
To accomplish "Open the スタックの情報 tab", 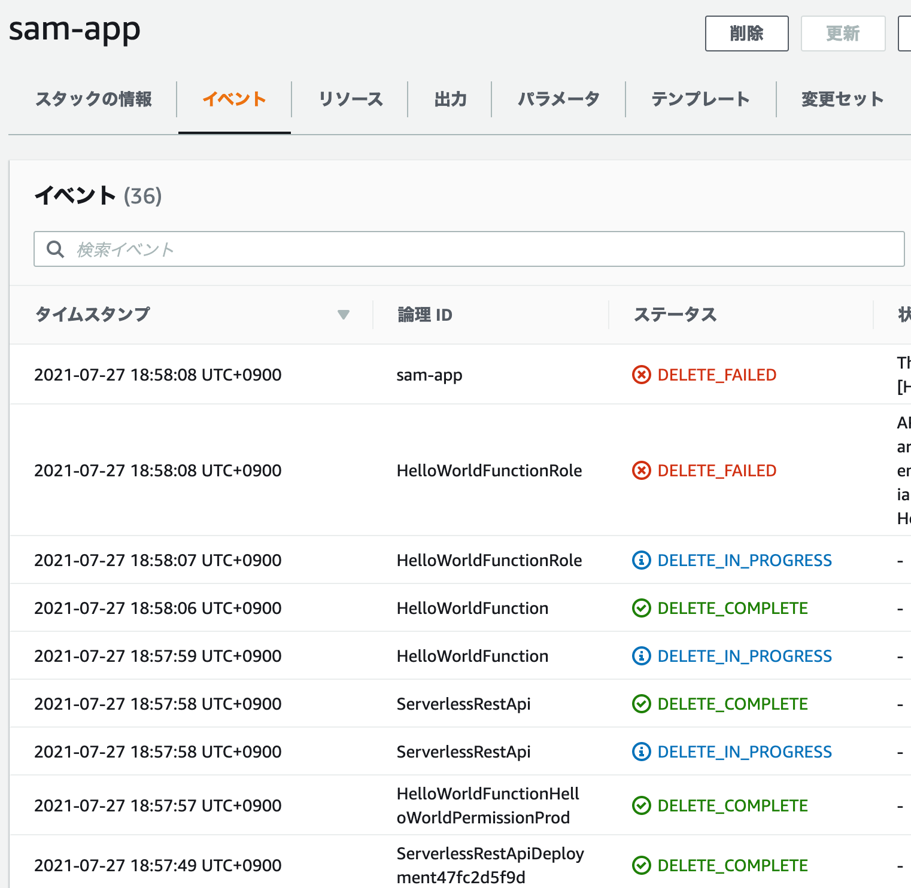I will pyautogui.click(x=93, y=99).
